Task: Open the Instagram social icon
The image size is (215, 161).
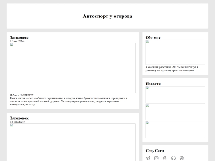Action: pos(156,158)
